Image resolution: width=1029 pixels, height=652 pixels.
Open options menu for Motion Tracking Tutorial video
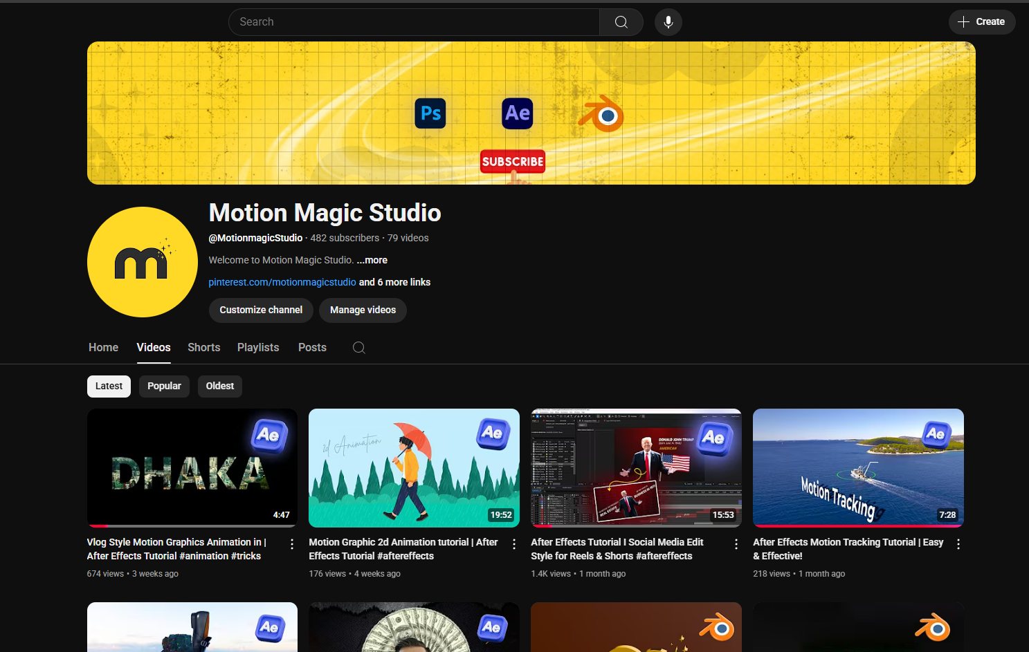point(958,544)
